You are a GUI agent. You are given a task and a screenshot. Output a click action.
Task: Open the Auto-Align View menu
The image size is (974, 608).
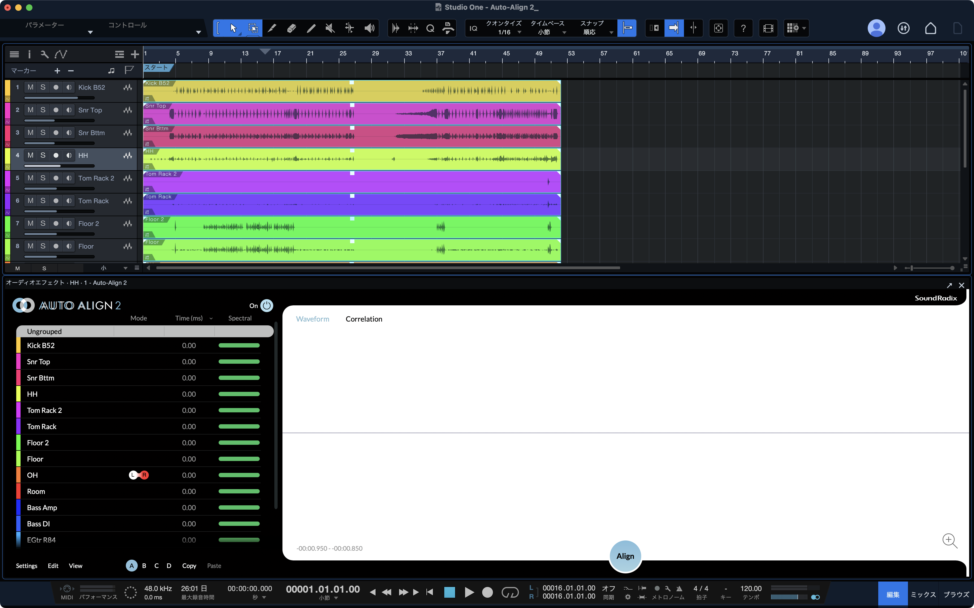click(x=75, y=566)
